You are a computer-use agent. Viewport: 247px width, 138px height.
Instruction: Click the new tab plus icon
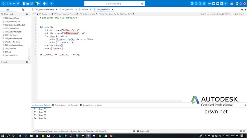point(245,10)
